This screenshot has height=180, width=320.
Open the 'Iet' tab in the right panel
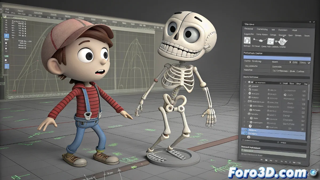click(273, 30)
